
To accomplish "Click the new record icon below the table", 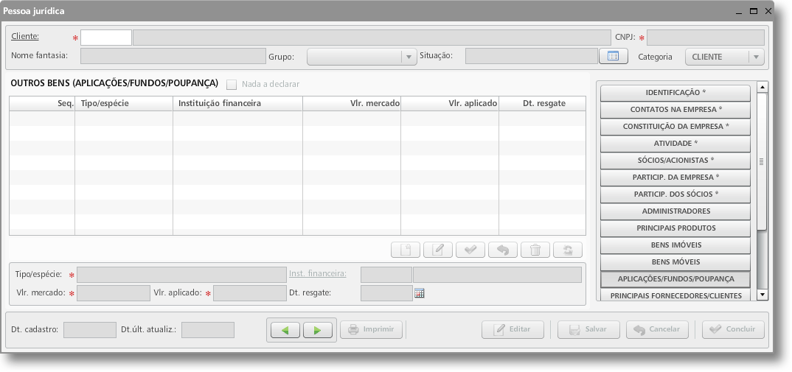I will (x=406, y=250).
